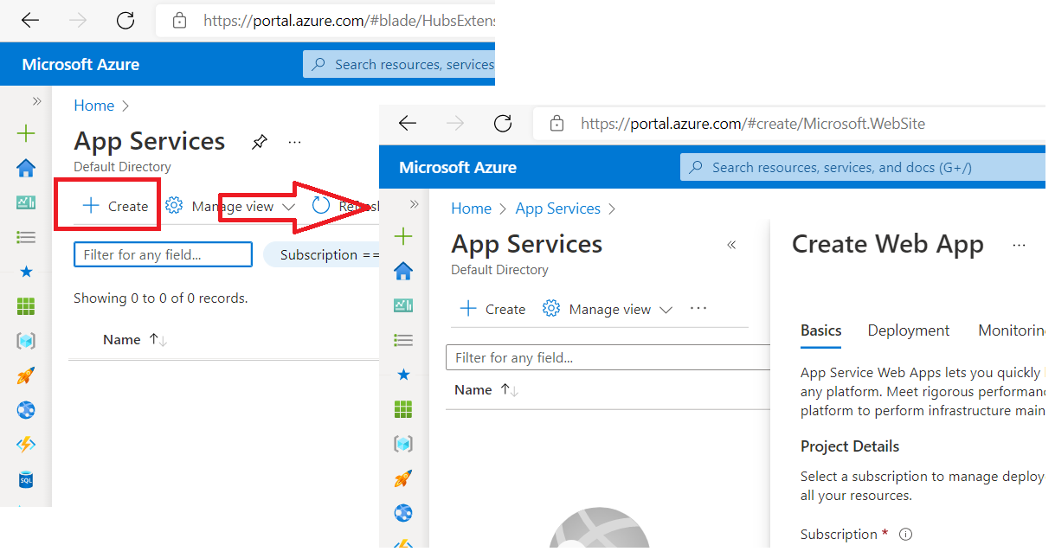Open the Home icon in the rear window sidebar

click(x=26, y=168)
